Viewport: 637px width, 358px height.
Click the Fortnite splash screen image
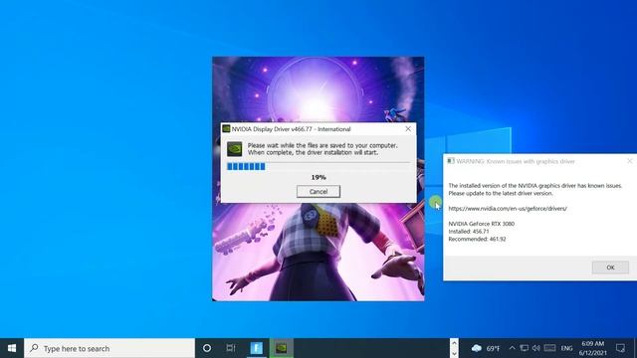(318, 252)
